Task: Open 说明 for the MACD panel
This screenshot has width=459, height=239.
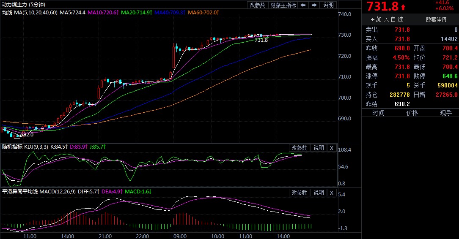Action: (318, 193)
